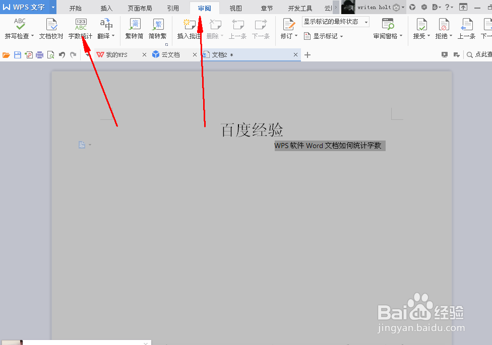Select the 审阅 ribbon tab
The width and height of the screenshot is (492, 345).
(x=204, y=8)
